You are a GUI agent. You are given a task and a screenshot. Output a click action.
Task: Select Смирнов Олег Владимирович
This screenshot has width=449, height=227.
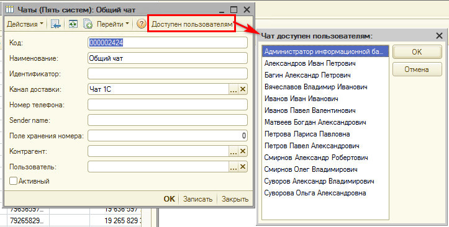pyautogui.click(x=325, y=169)
